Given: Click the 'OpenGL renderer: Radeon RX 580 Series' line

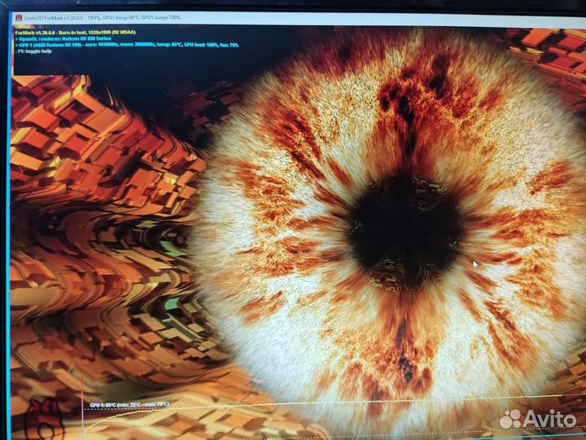Looking at the screenshot, I should 63,38.
